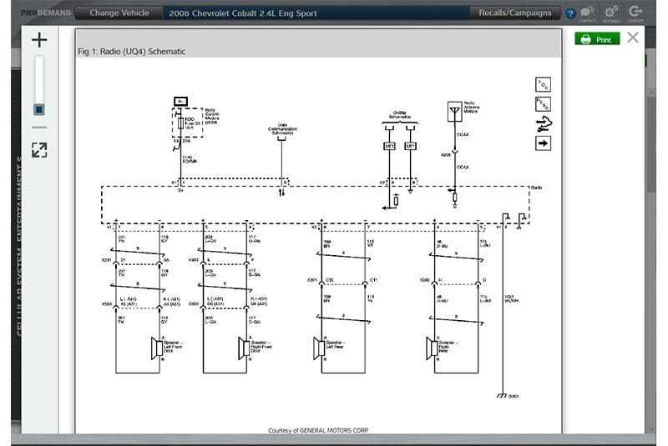Click the Fig 1: Radio (UQ4) Schematic heading
The height and width of the screenshot is (446, 668).
click(x=132, y=52)
